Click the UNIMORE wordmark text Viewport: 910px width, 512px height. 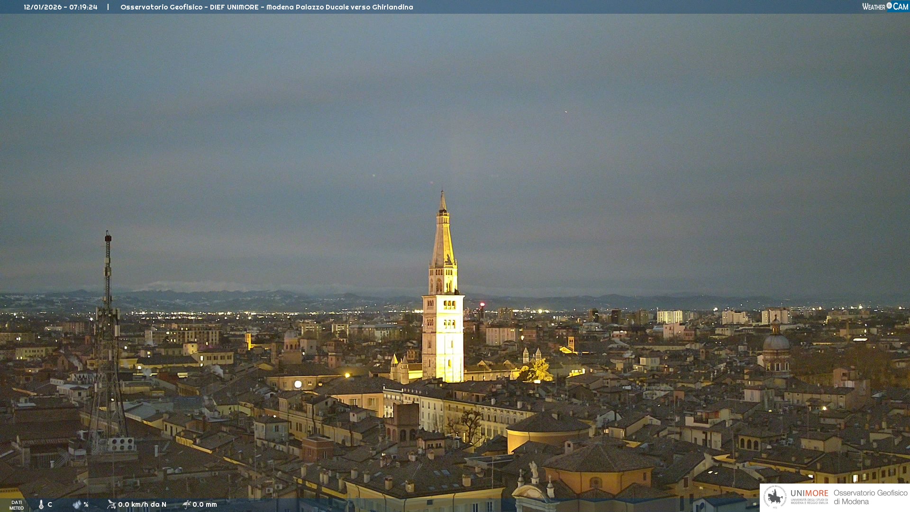point(809,494)
